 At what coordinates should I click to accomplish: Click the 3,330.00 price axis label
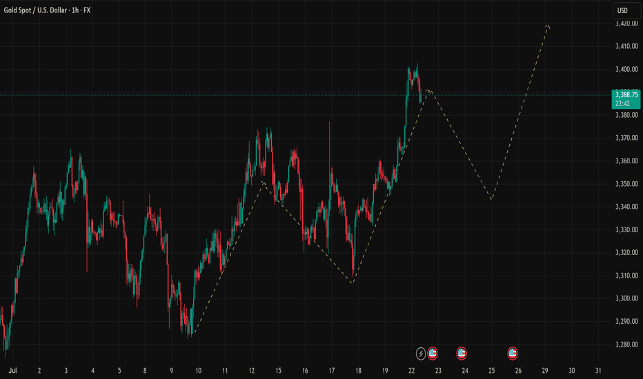coord(626,230)
